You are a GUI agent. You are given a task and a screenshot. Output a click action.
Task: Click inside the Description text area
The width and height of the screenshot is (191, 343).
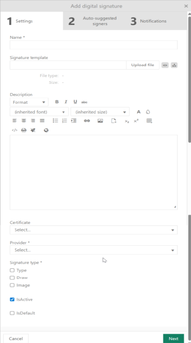coord(94,172)
